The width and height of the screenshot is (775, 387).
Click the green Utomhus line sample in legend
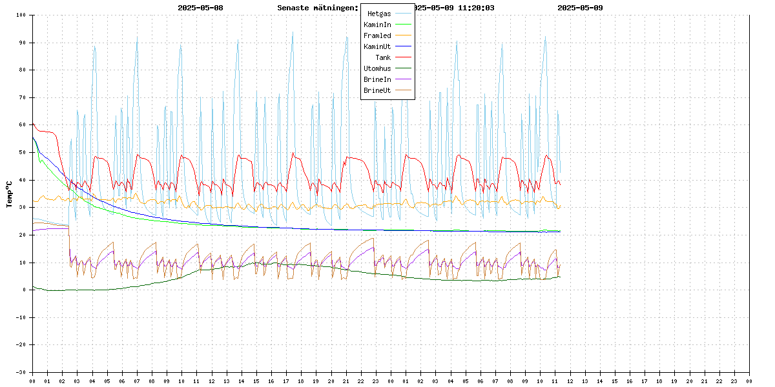[x=402, y=68]
